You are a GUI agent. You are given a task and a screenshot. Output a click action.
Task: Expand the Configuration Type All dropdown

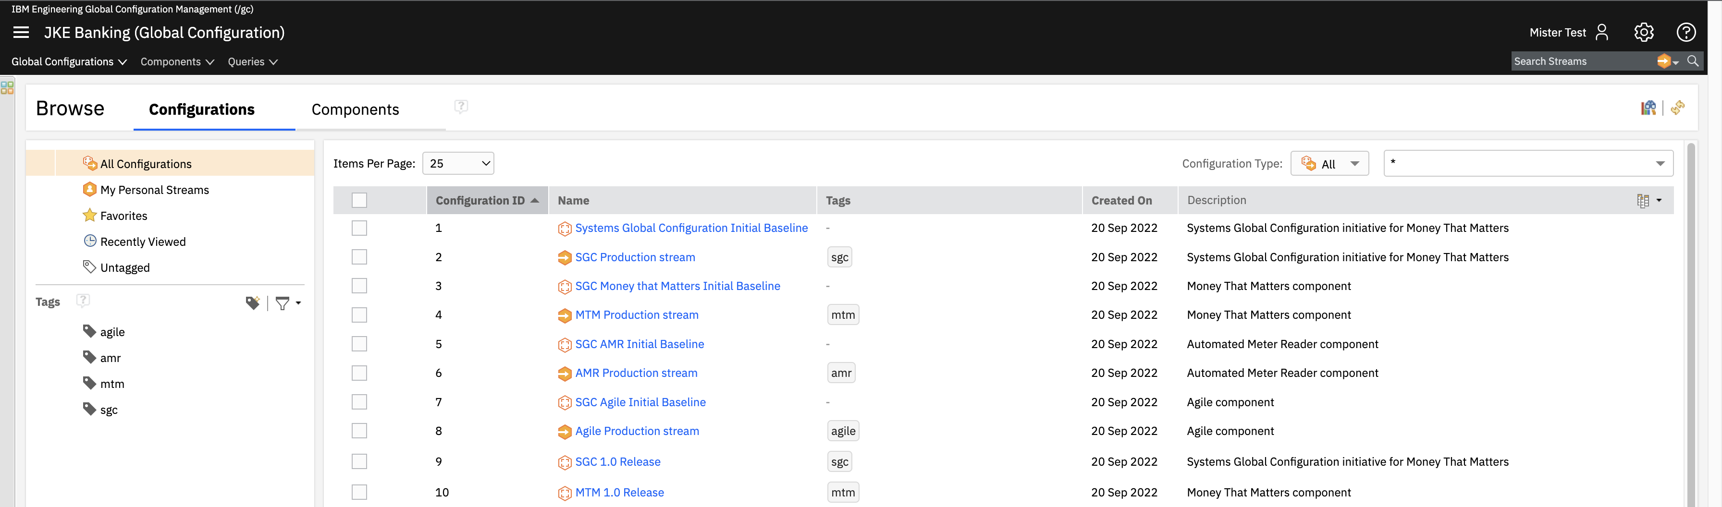1329,164
